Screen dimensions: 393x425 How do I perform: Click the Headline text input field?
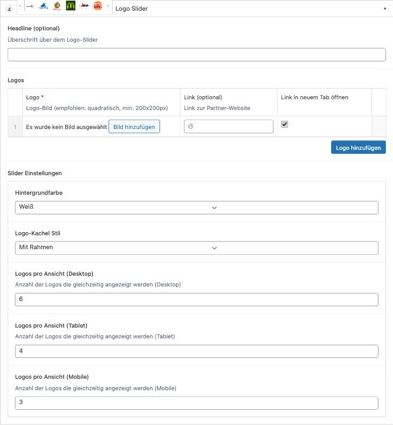point(196,54)
